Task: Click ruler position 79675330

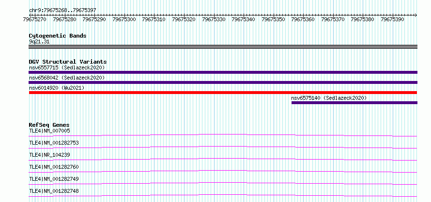Action: tap(214, 19)
